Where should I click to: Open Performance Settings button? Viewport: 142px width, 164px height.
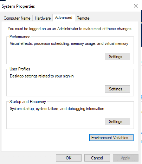pos(117,57)
